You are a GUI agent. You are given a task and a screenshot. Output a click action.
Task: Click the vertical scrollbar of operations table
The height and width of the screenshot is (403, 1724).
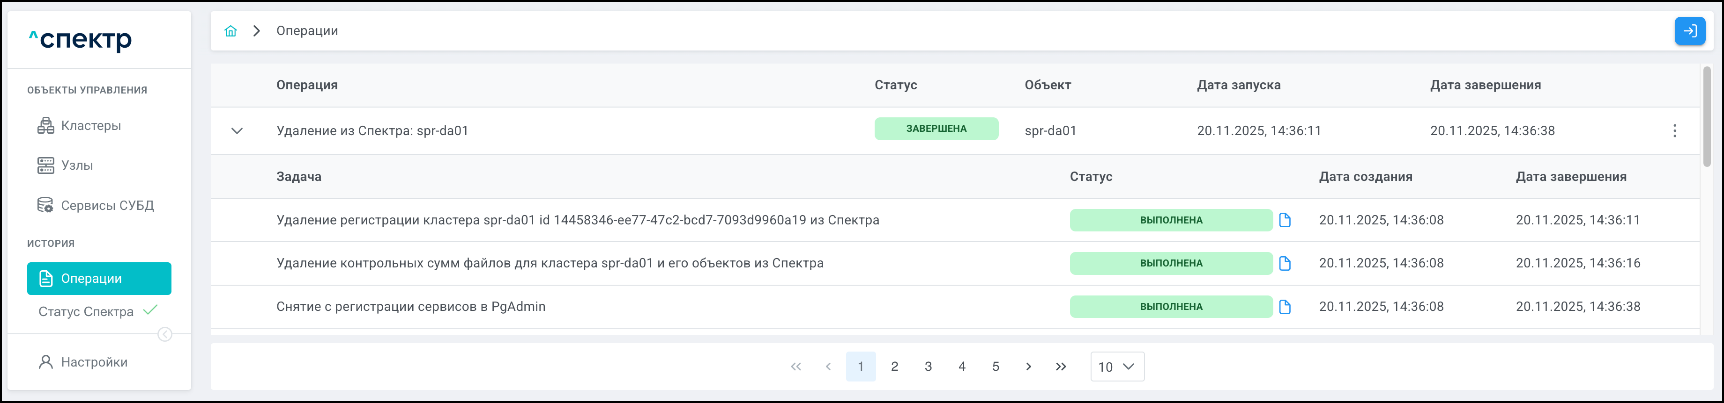tap(1707, 117)
